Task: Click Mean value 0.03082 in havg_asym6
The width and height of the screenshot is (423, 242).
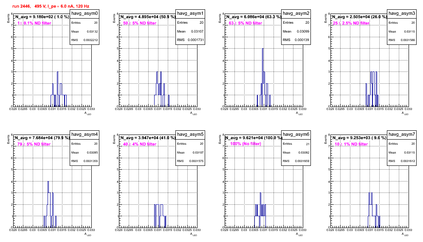Action: (304, 152)
